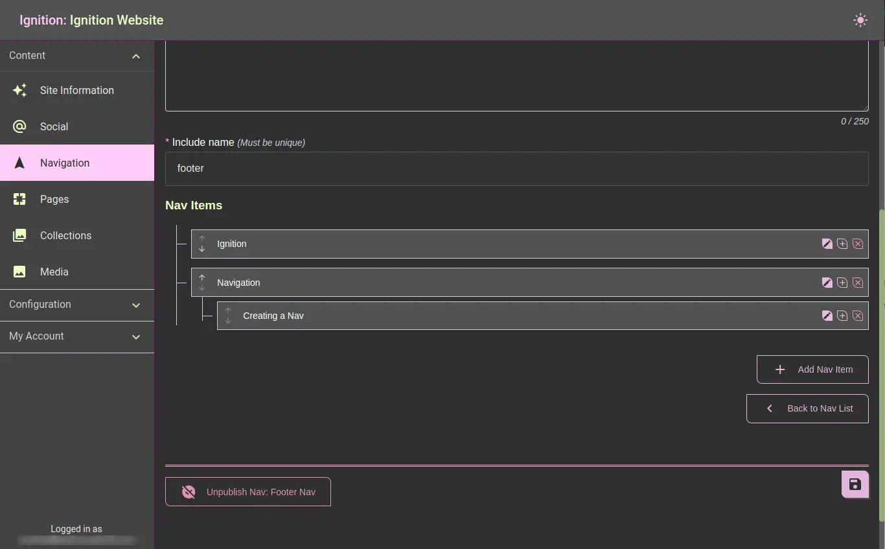The height and width of the screenshot is (549, 885).
Task: Open Collections from sidebar
Action: pos(77,235)
